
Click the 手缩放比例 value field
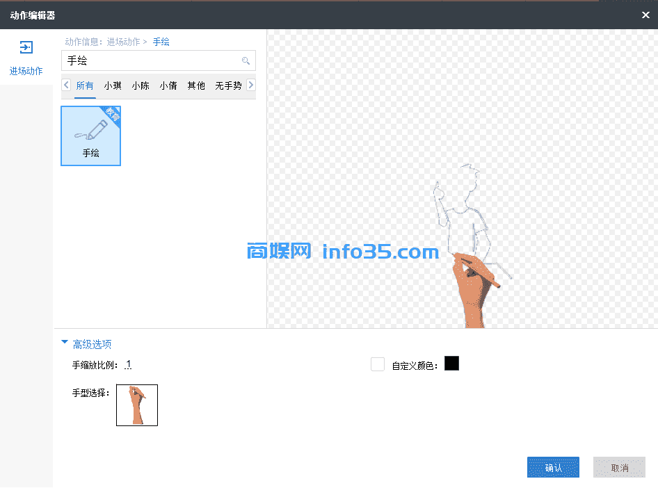(129, 365)
